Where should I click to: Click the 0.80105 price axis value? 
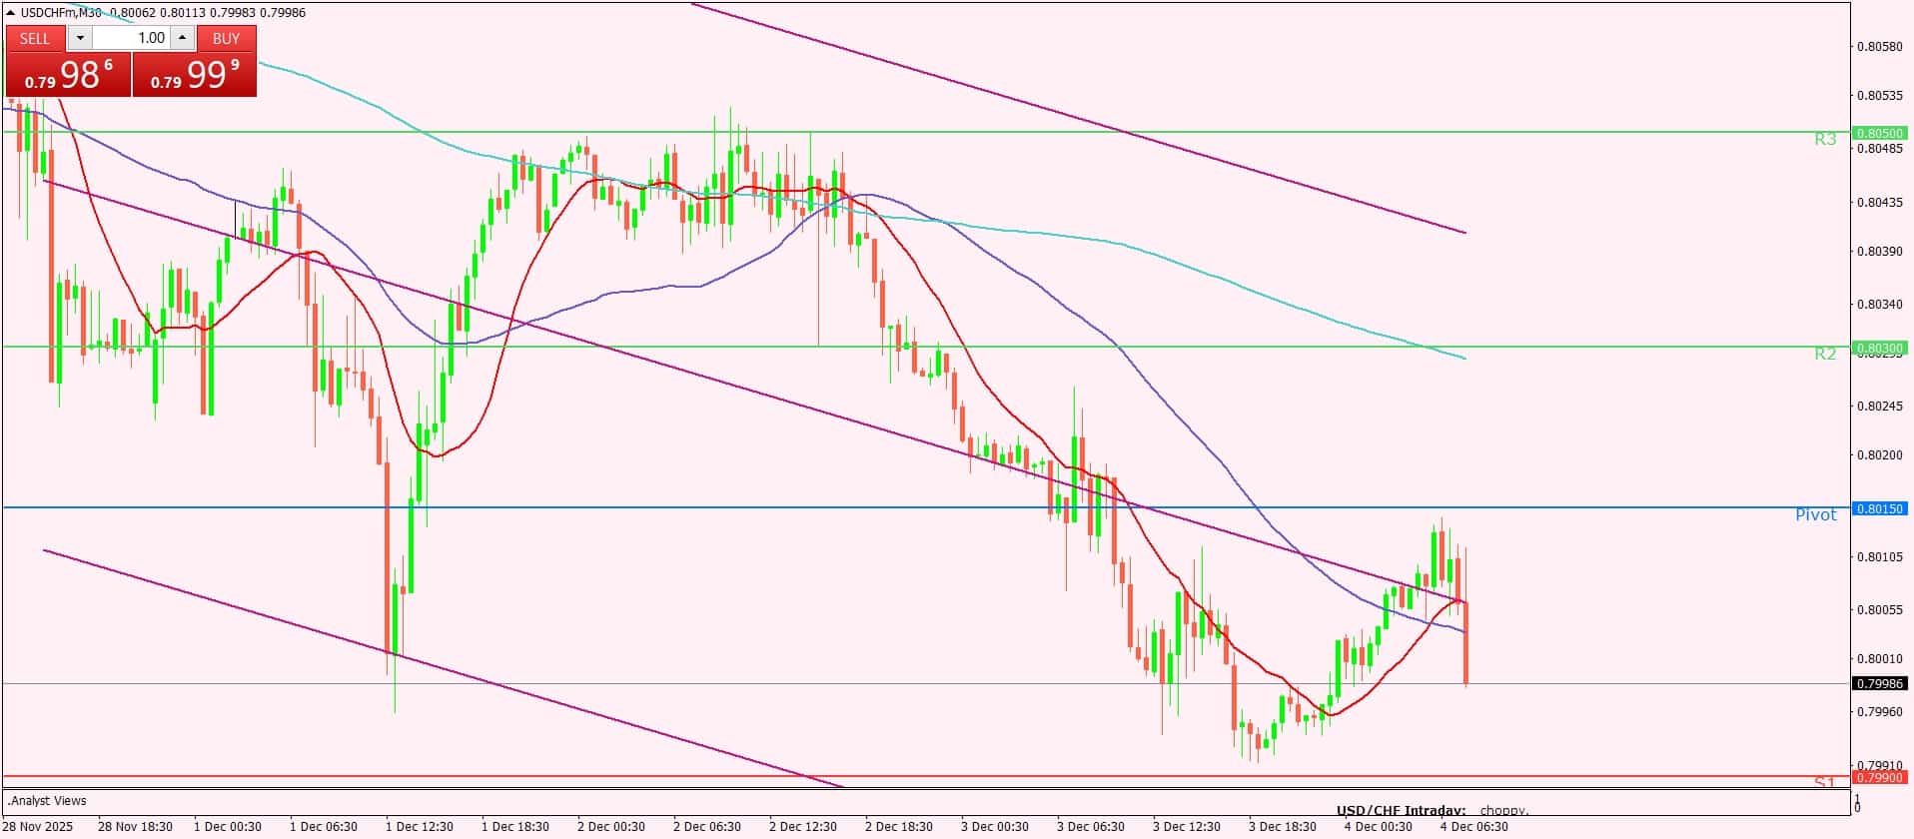point(1878,557)
